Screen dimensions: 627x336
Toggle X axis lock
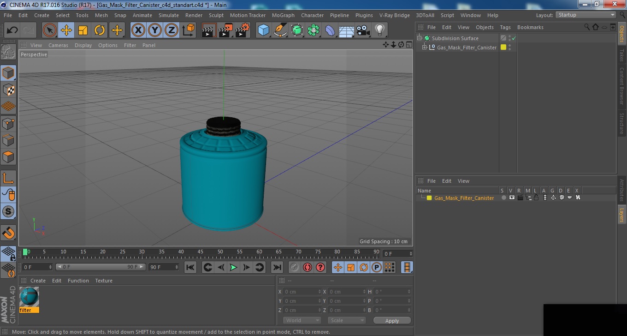[x=138, y=30]
